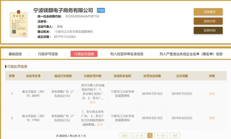Image resolution: width=231 pixels, height=139 pixels.
Task: Click the 下一页 pagination button
Action: coord(161,136)
